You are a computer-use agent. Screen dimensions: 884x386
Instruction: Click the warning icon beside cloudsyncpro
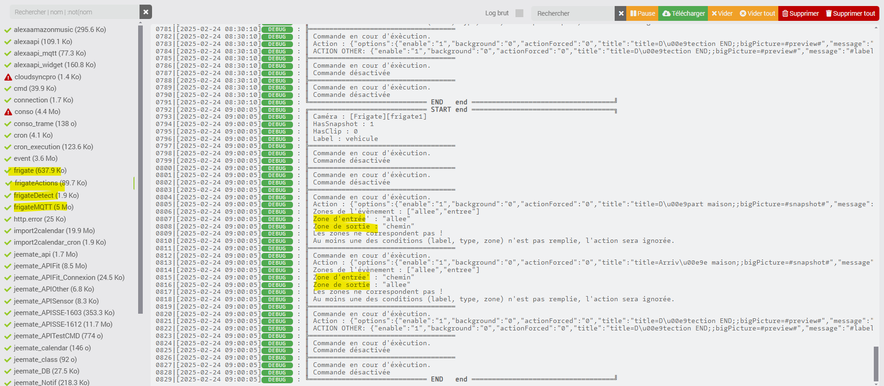pos(8,77)
